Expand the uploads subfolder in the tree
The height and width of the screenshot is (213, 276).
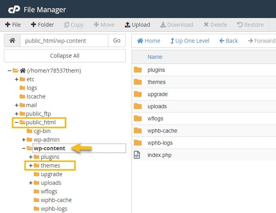point(31,183)
